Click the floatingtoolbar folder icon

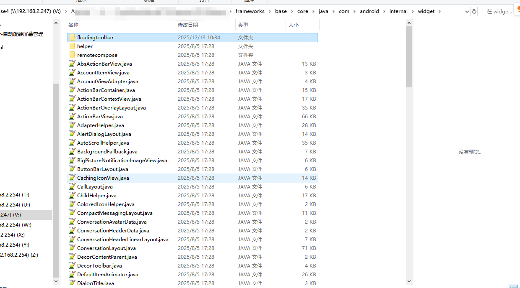[72, 38]
